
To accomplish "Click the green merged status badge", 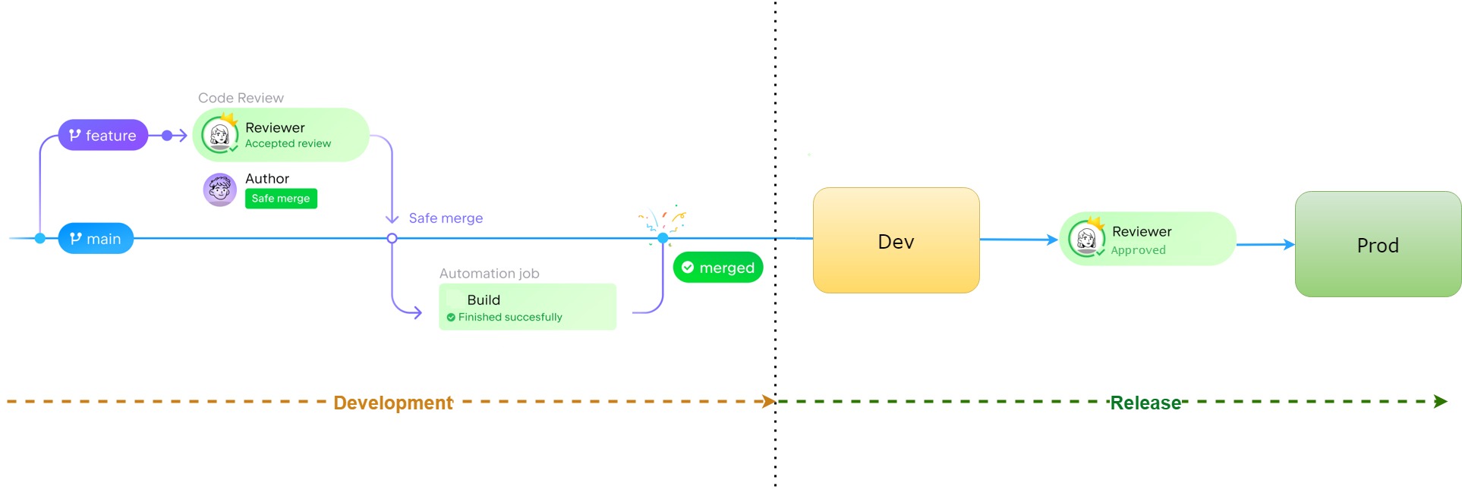I will [717, 268].
